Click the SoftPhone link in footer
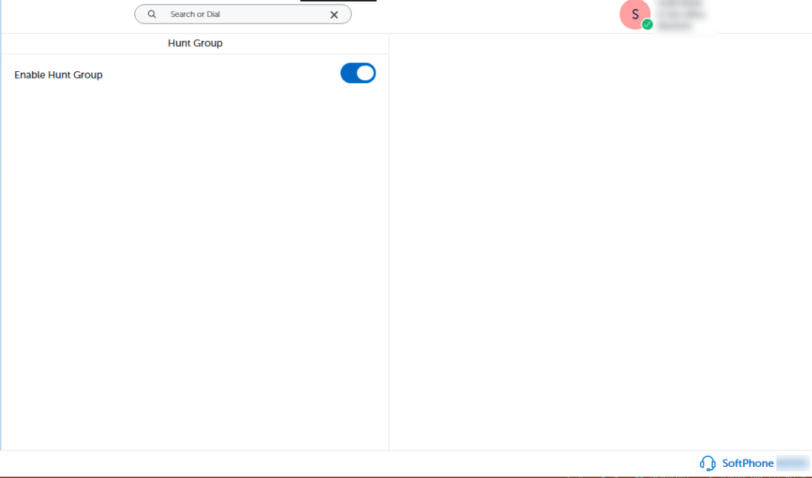This screenshot has width=812, height=478. (x=747, y=462)
